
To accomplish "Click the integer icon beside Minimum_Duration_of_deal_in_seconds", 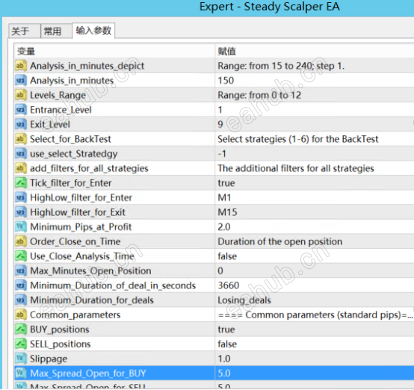I will click(21, 285).
